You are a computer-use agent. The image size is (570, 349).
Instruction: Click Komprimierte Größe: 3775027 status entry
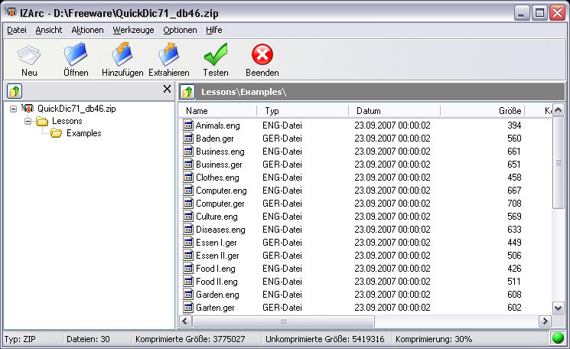pos(190,339)
